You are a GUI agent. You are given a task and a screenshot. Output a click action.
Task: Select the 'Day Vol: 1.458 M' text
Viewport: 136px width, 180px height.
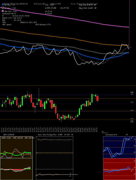[88, 8]
